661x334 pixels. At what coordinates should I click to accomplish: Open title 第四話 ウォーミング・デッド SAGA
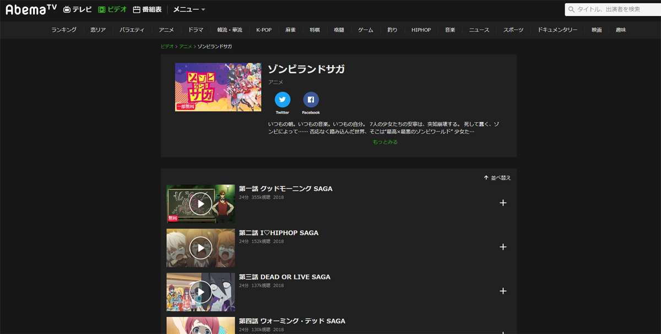[292, 321]
